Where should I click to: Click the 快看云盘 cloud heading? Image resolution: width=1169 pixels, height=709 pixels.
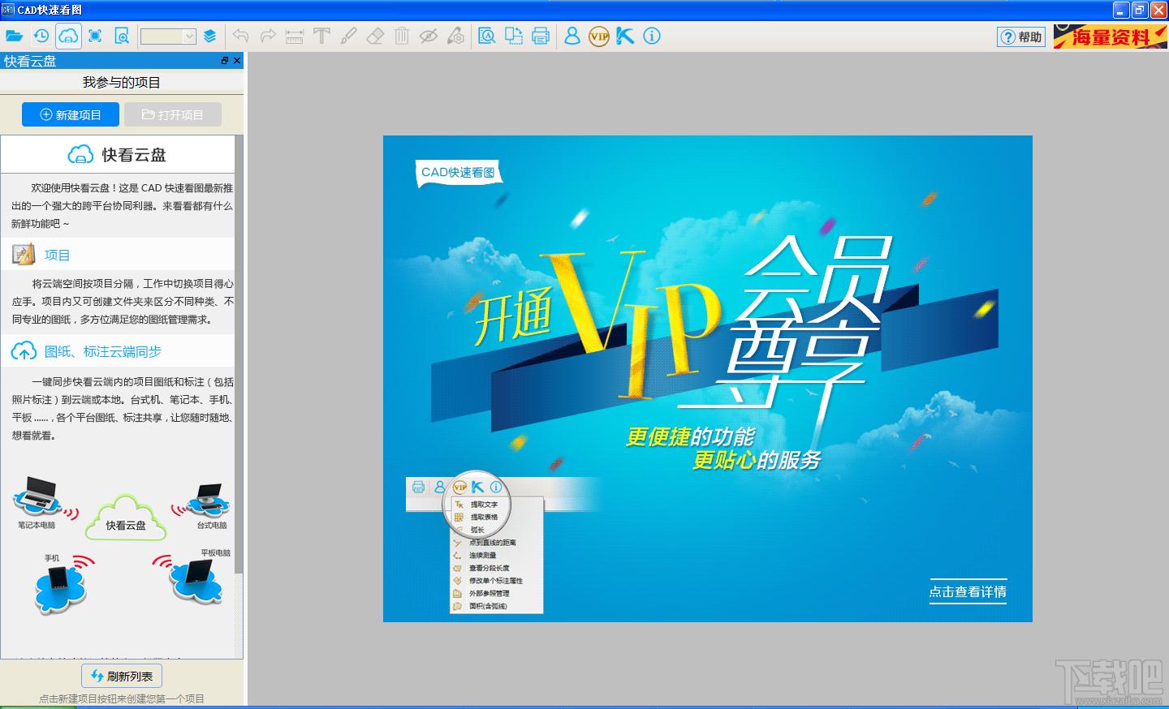pos(117,154)
